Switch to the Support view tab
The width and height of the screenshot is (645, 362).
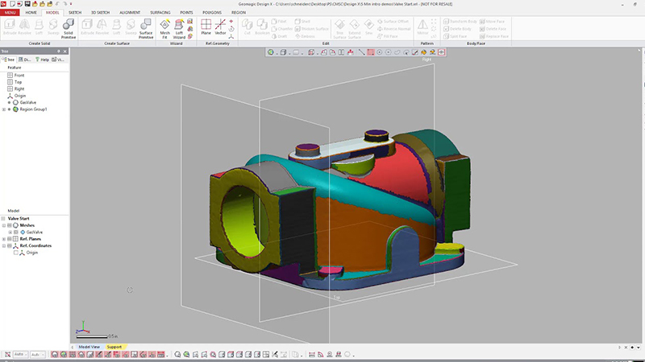pyautogui.click(x=114, y=347)
